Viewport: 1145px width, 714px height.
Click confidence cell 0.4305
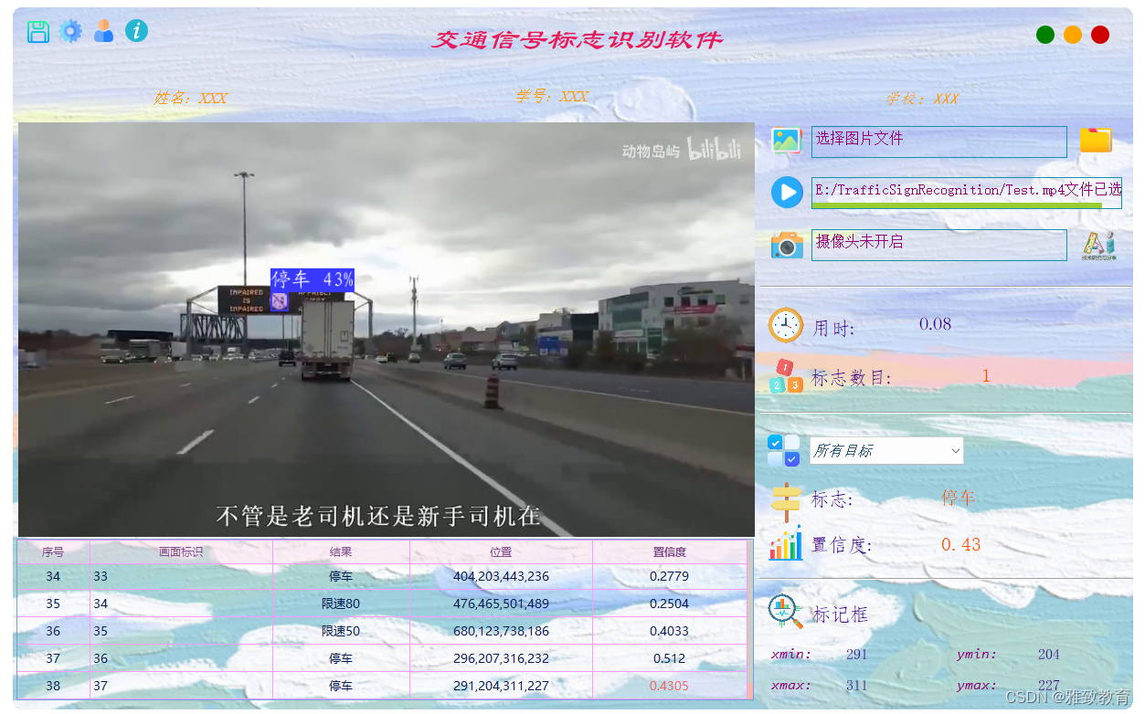[670, 686]
